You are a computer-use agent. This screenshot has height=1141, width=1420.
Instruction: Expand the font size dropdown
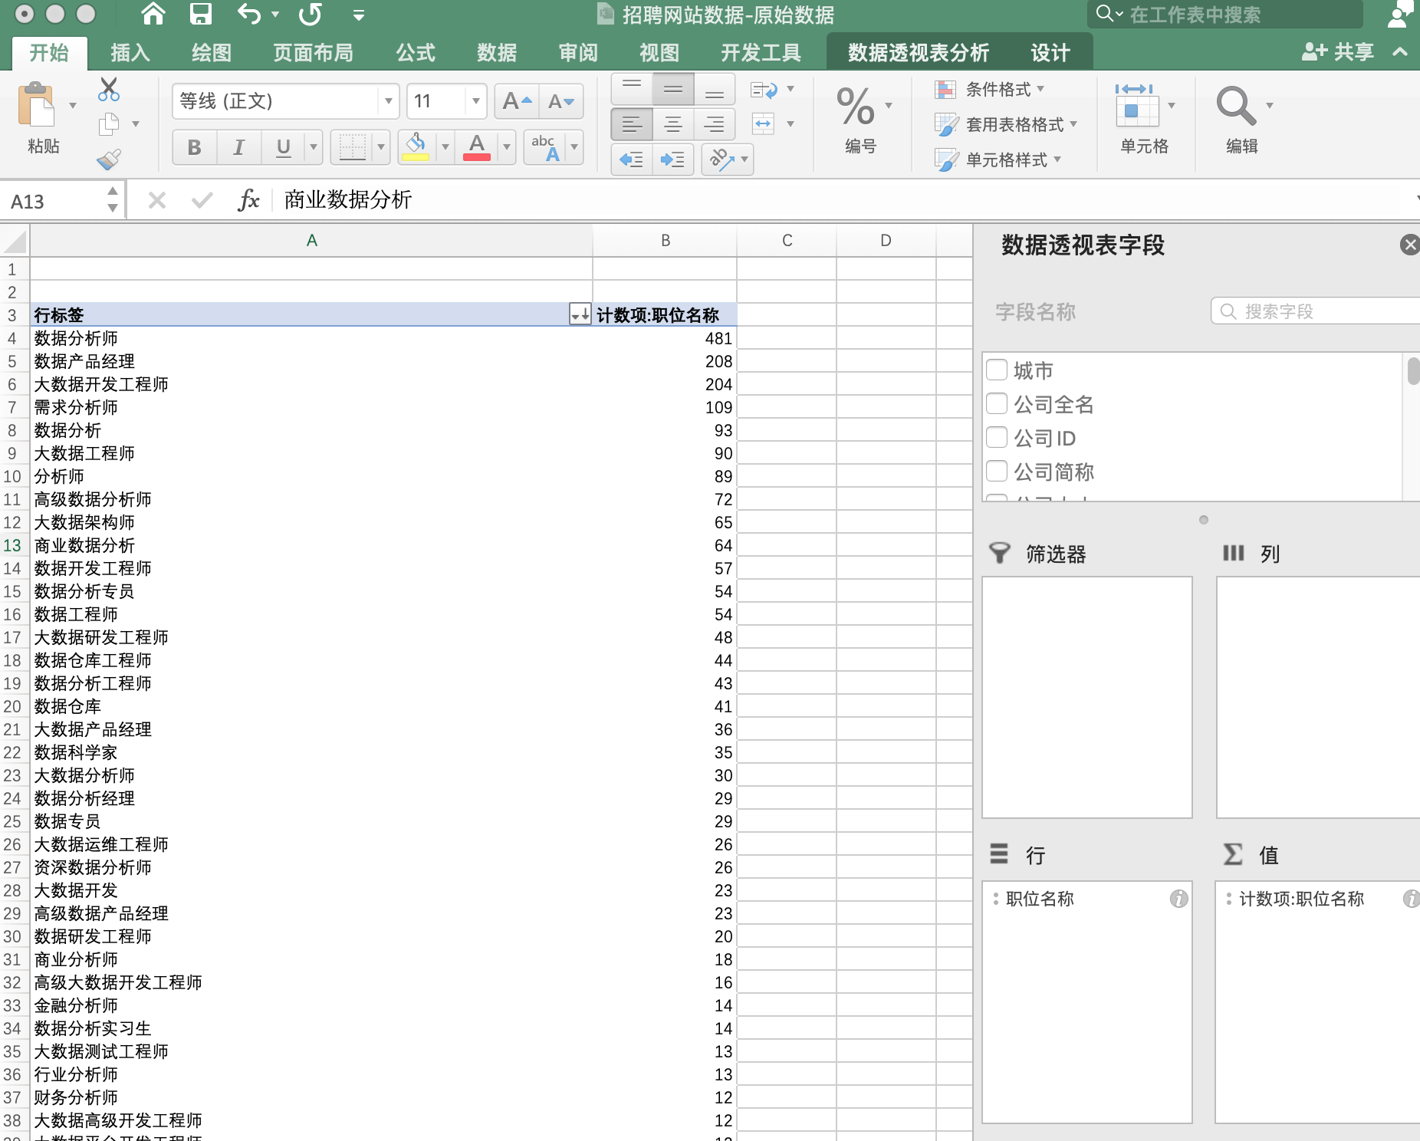[x=475, y=101]
